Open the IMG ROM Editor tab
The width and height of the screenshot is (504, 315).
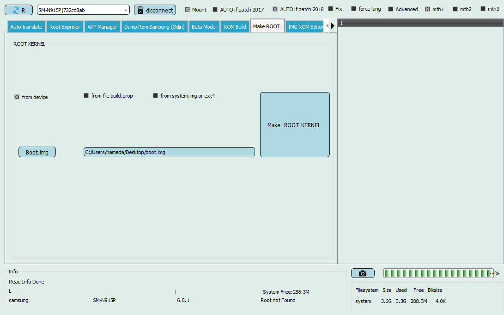coord(305,27)
